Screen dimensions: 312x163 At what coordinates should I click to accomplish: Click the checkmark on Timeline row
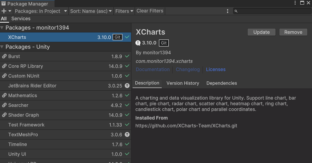pyautogui.click(x=127, y=144)
